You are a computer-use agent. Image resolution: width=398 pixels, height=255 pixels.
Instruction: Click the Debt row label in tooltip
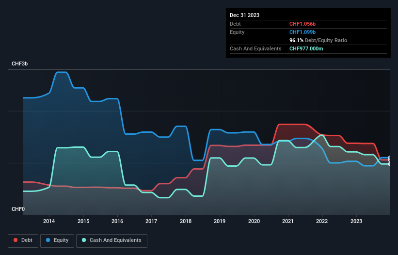point(235,24)
